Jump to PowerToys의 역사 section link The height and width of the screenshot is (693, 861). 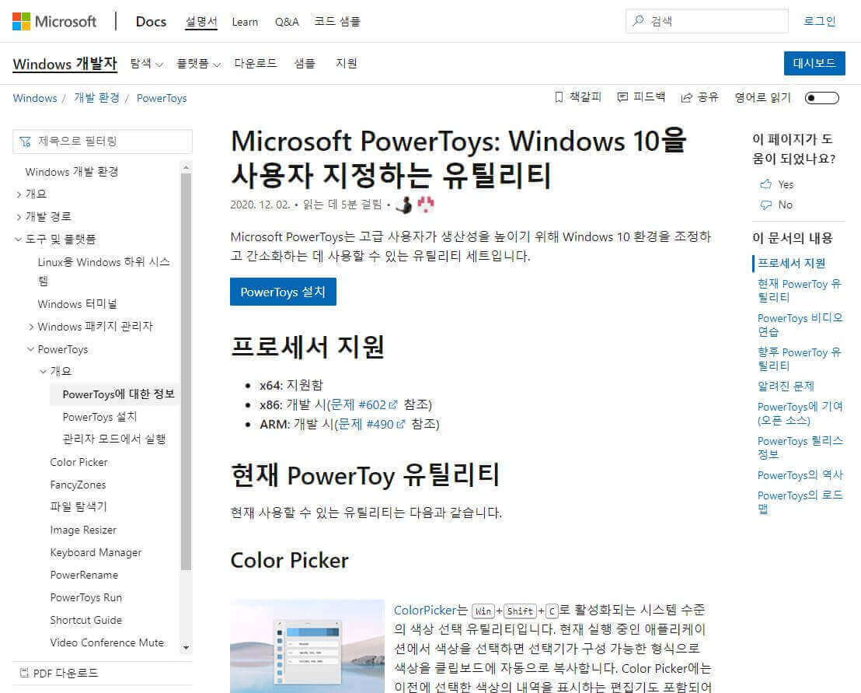800,474
